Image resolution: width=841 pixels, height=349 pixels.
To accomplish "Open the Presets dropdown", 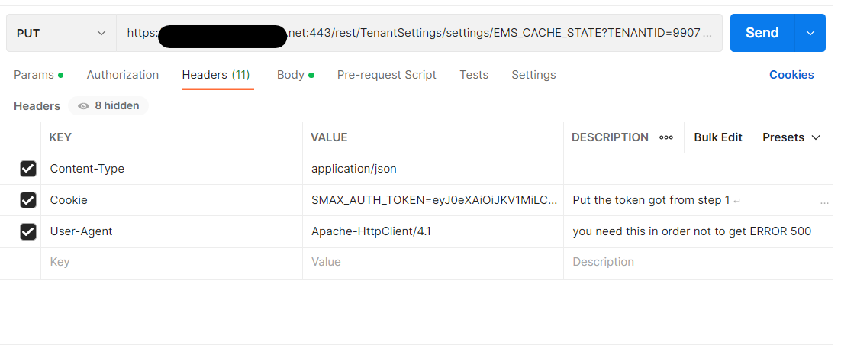I will 791,137.
